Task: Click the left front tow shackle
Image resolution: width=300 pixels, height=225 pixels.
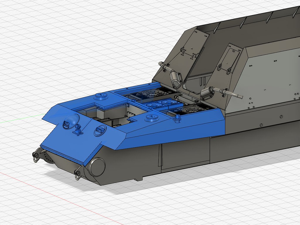Action: [36, 157]
